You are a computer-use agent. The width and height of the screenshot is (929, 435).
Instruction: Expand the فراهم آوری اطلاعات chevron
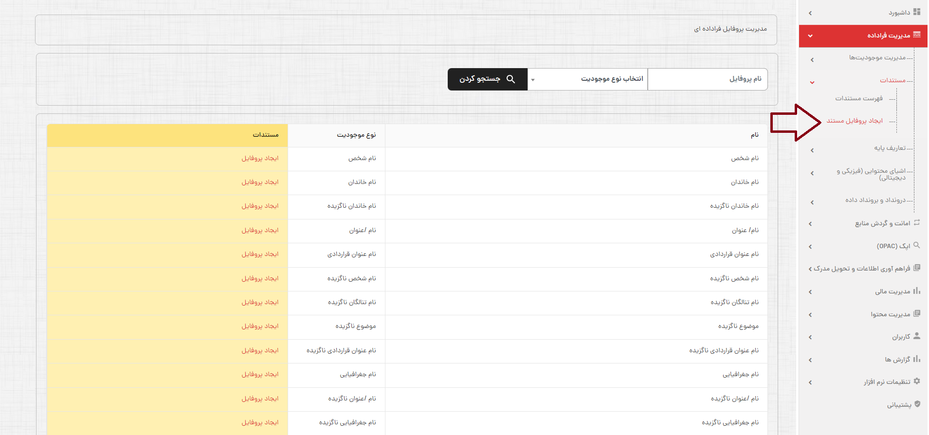(810, 269)
